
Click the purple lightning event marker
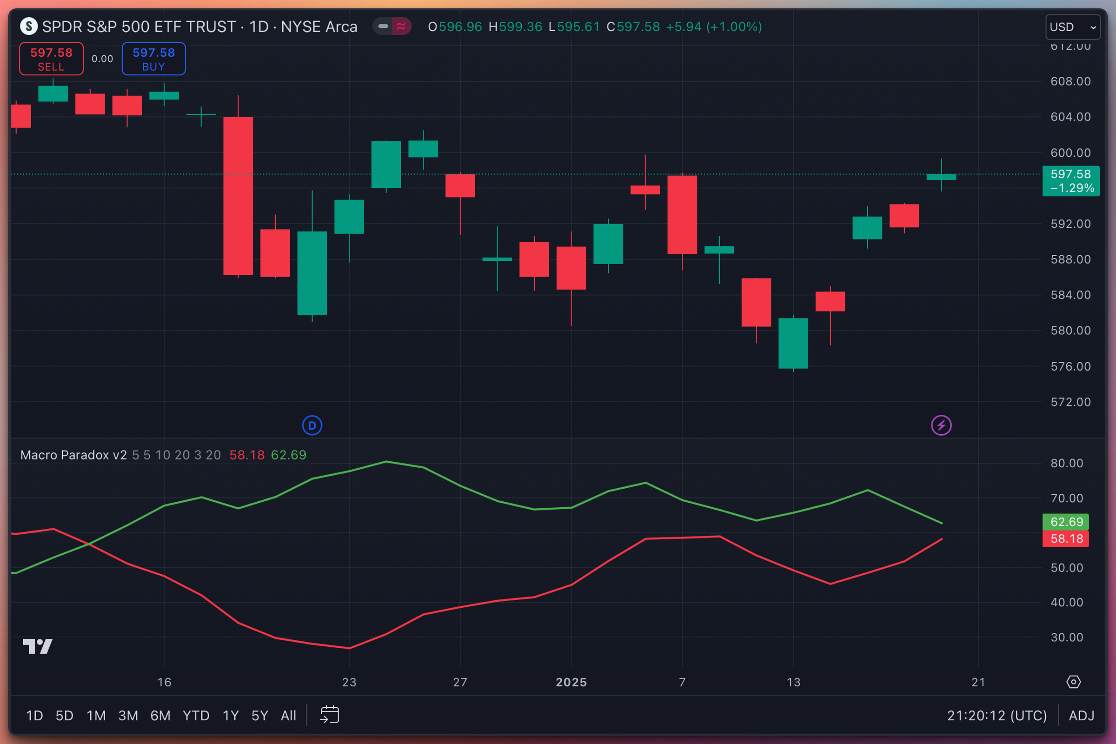pyautogui.click(x=941, y=425)
